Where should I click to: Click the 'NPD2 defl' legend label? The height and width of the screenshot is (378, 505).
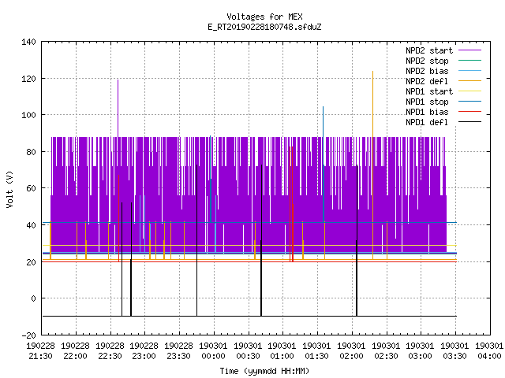point(427,81)
